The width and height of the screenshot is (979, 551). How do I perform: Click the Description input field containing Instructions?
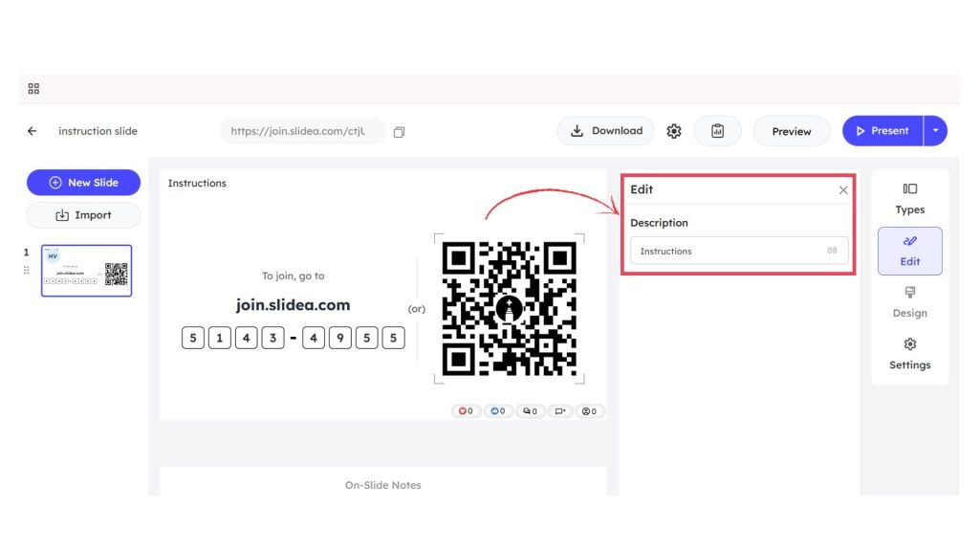point(727,251)
